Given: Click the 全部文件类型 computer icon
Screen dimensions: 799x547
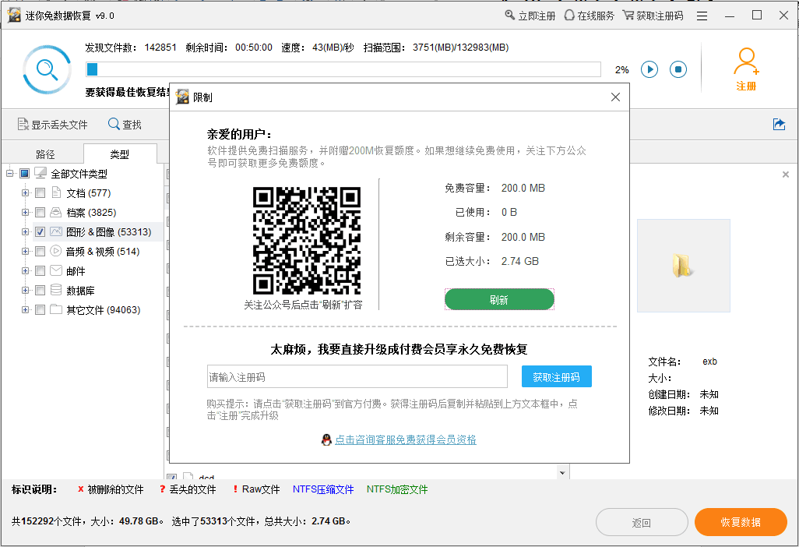Looking at the screenshot, I should click(40, 173).
